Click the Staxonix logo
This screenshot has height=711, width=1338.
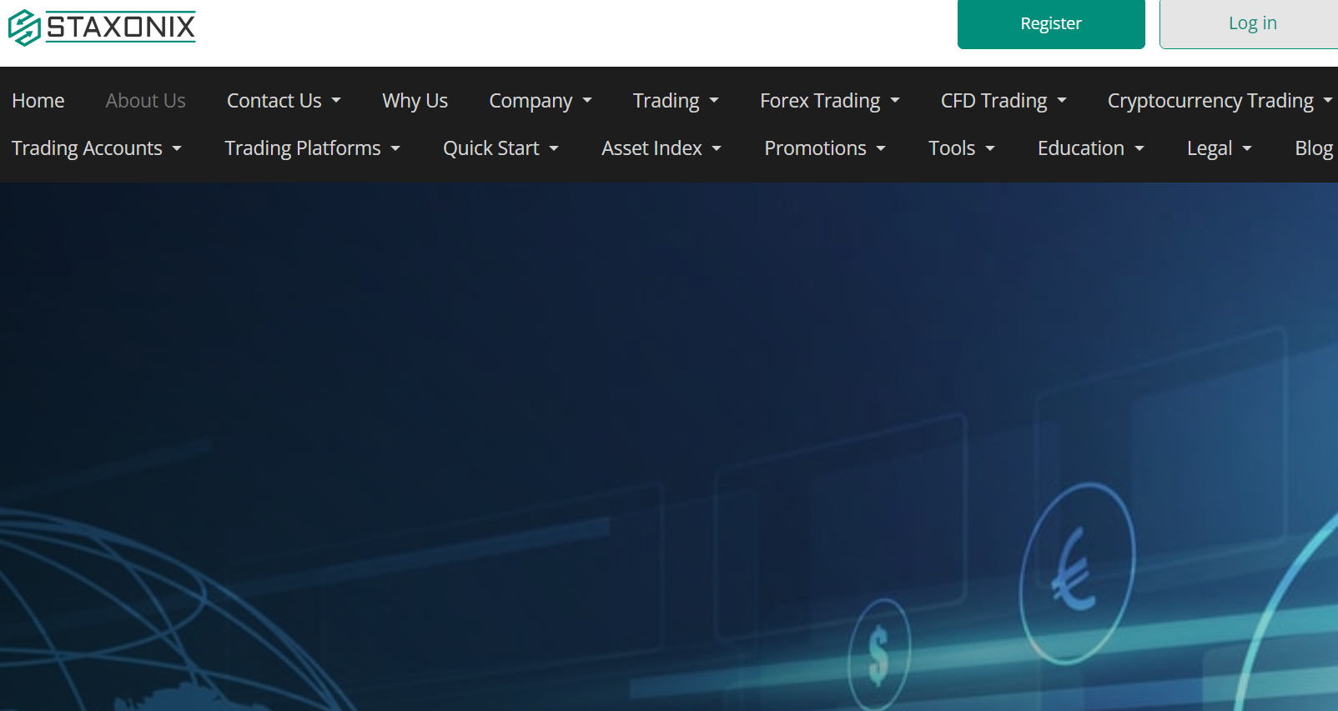click(x=102, y=27)
